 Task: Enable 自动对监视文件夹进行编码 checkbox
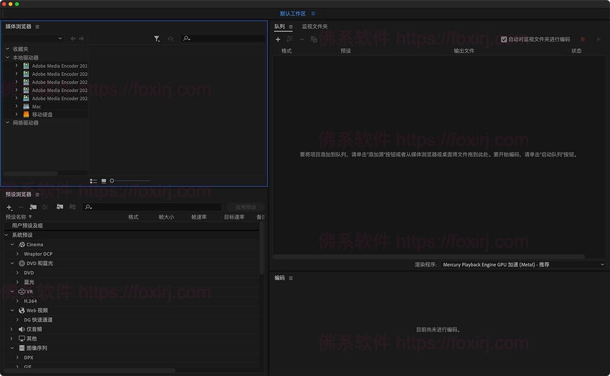click(504, 39)
